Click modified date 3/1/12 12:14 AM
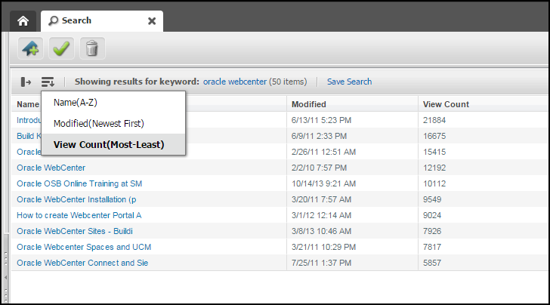This screenshot has width=550, height=305. coord(321,215)
